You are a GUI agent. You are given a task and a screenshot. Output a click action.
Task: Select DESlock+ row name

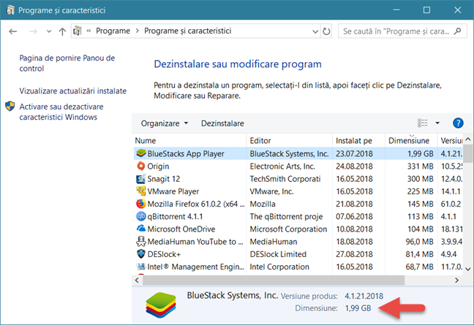coord(164,254)
